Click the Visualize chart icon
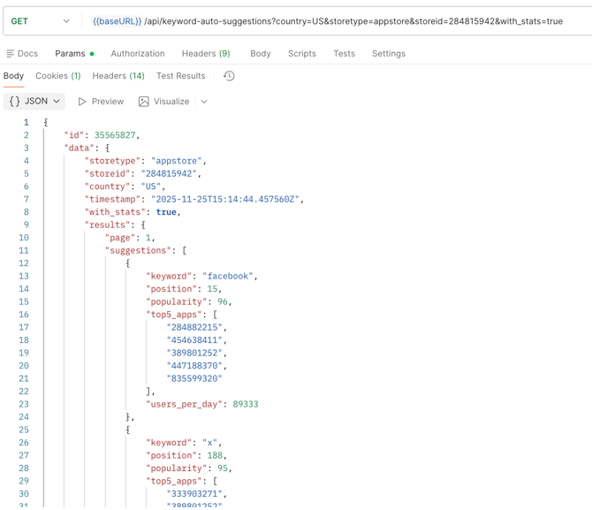 [144, 102]
